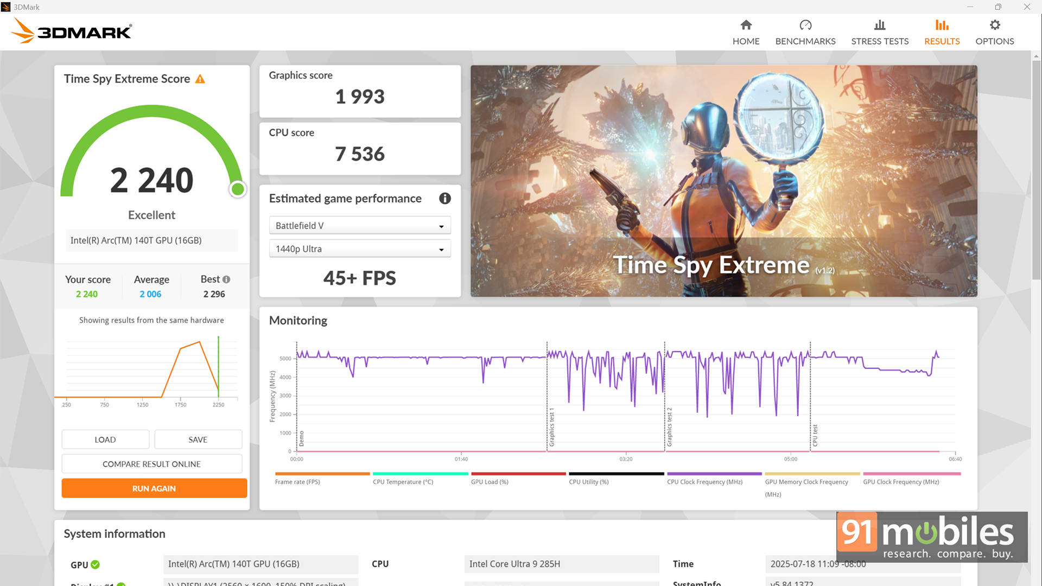Click the Monitoring heading

[x=298, y=321]
